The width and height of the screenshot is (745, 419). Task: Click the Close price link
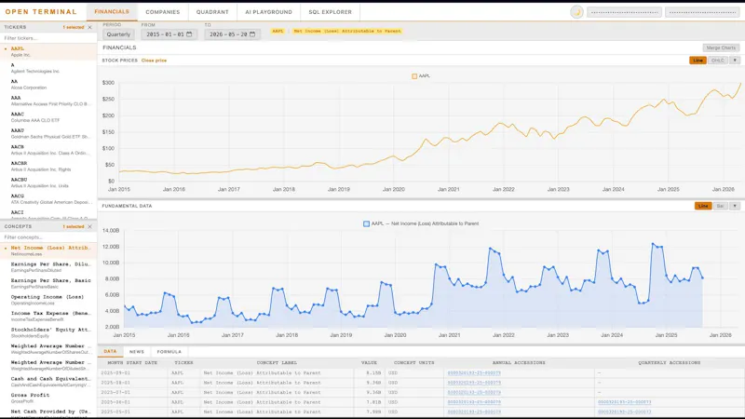154,61
